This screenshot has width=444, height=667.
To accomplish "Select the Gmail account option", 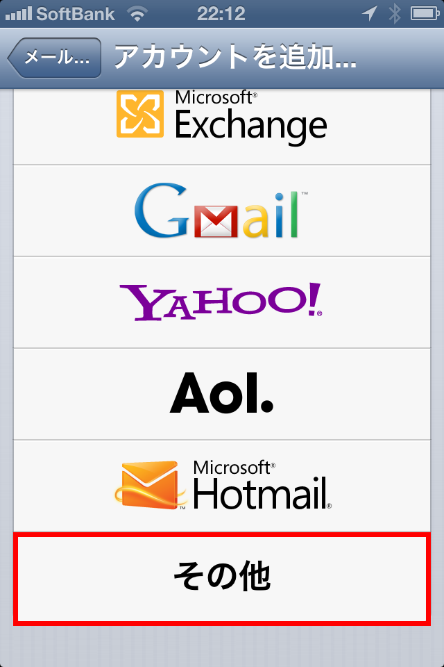I will (x=222, y=211).
